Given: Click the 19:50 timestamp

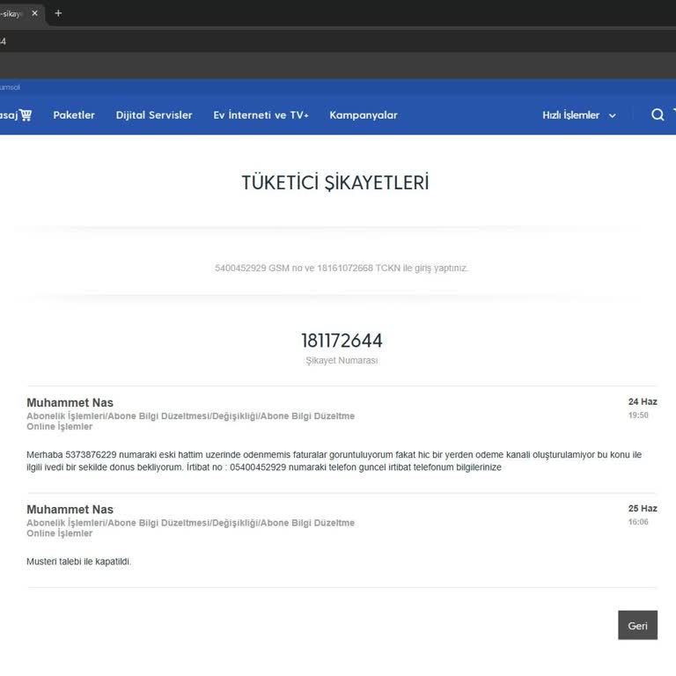Looking at the screenshot, I should coord(638,415).
